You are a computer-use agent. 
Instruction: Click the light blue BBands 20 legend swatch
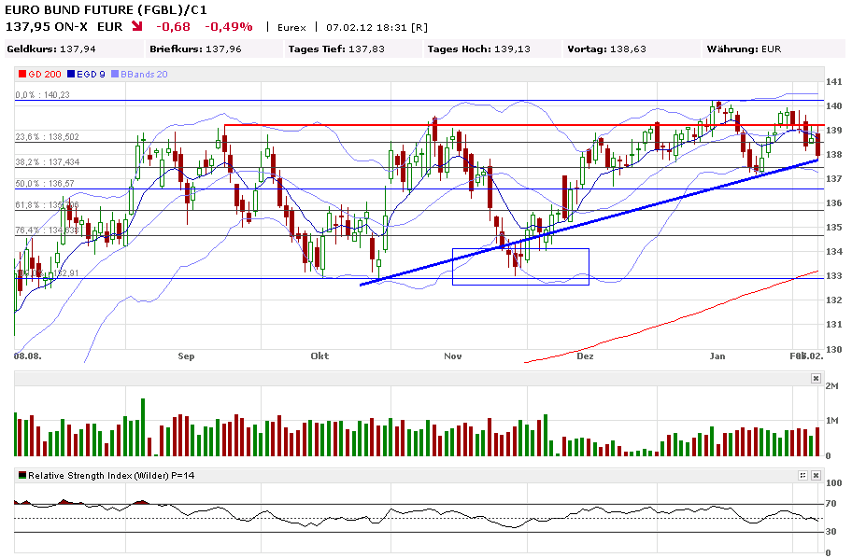pos(115,74)
